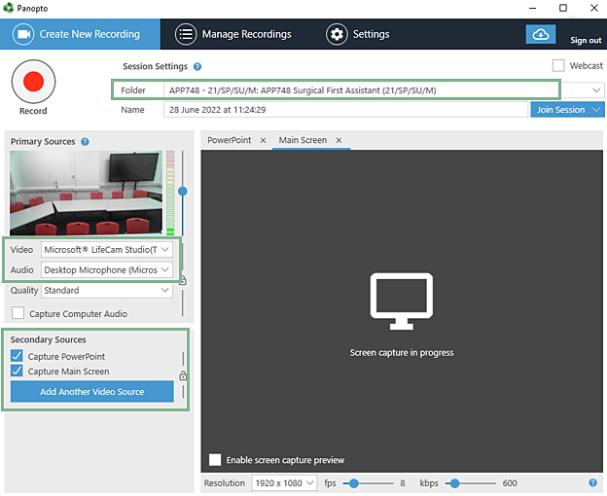Click the lock icon beside the Audio dropdown
Image resolution: width=607 pixels, height=496 pixels.
(183, 280)
